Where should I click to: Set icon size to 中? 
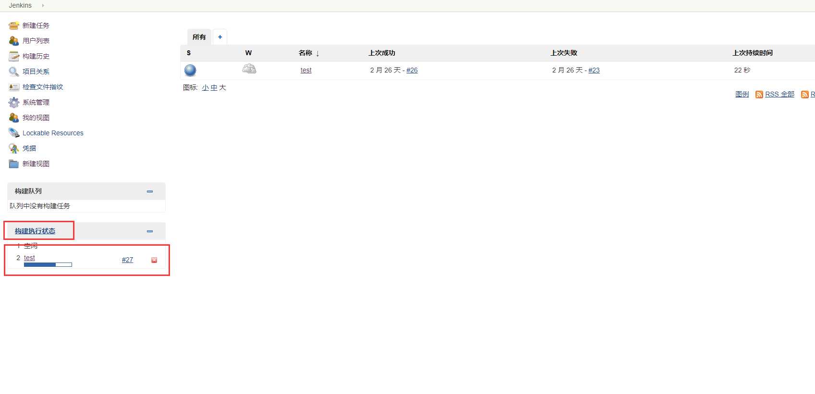pos(214,87)
